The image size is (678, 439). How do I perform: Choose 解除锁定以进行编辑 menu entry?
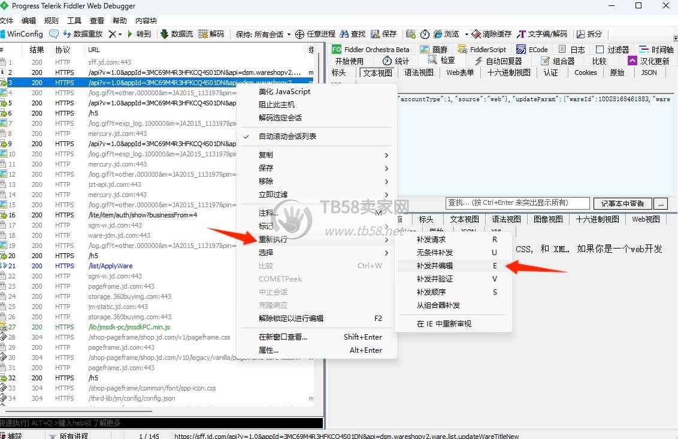[316, 319]
